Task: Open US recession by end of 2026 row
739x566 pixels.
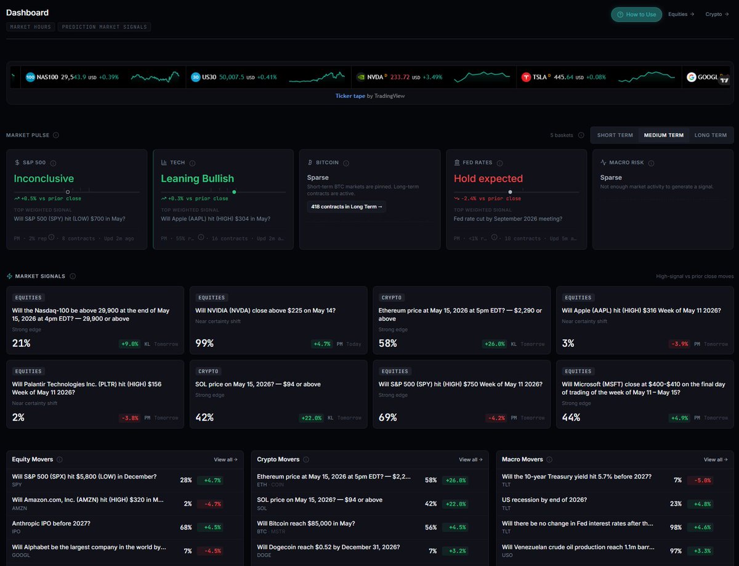Action: [x=615, y=504]
